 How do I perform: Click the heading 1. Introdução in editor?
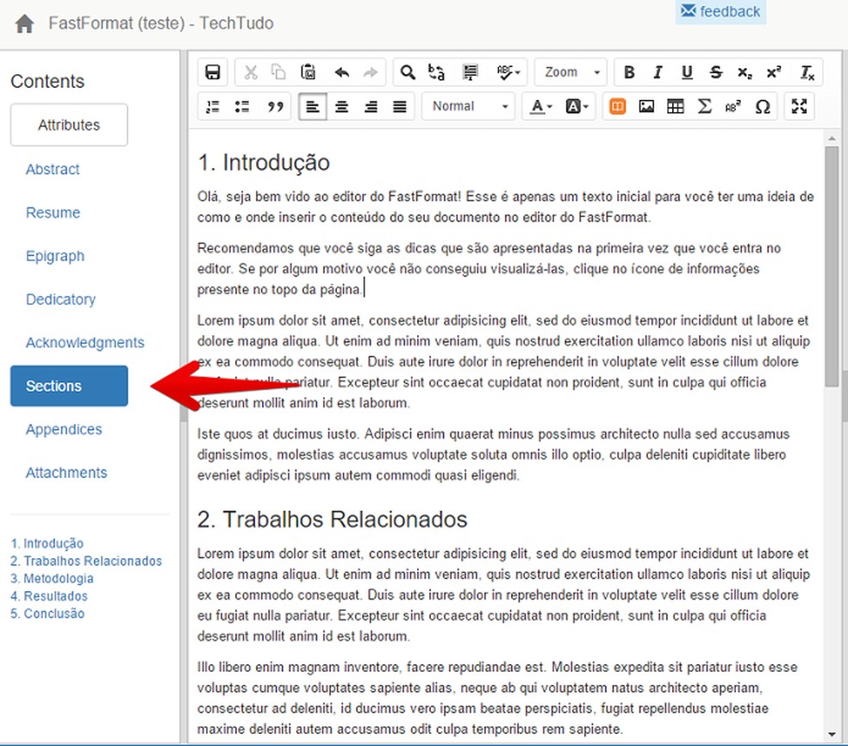(264, 163)
